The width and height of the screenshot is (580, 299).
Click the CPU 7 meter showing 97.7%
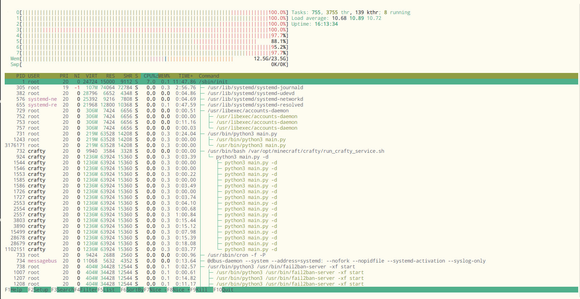[152, 53]
